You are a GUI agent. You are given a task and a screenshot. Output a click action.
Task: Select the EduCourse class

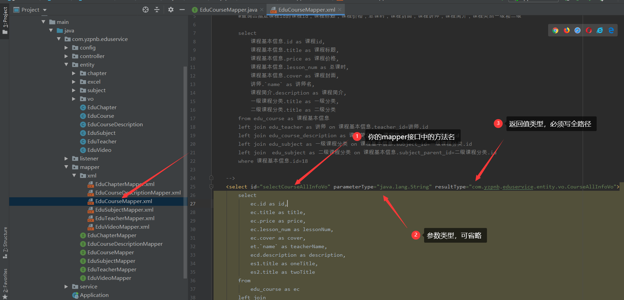pos(101,116)
